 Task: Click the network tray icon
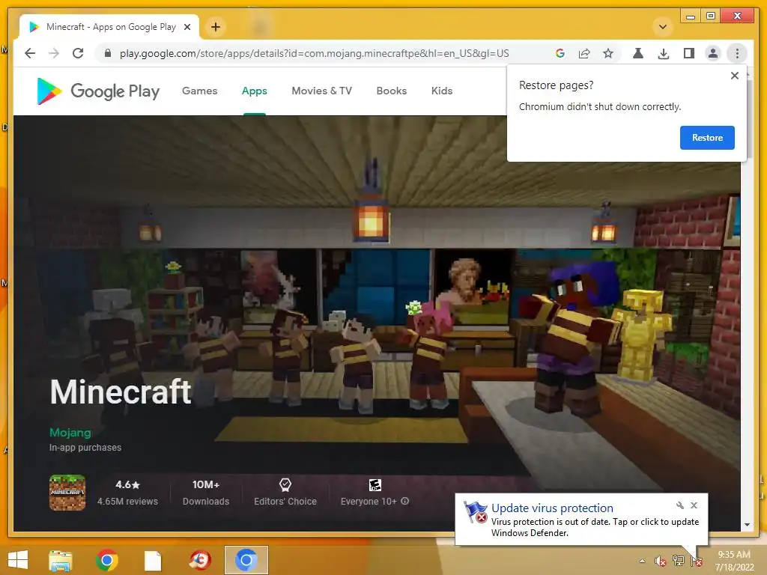coord(678,561)
